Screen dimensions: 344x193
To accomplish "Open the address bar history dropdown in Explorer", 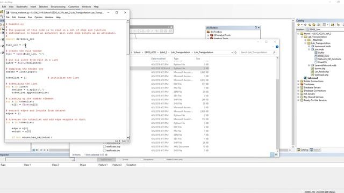I will point(232,53).
